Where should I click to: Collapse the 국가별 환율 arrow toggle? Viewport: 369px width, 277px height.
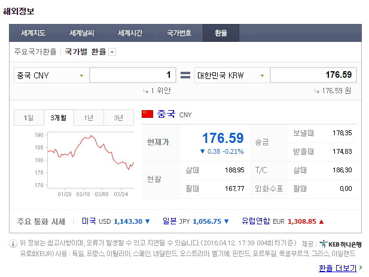pos(112,52)
